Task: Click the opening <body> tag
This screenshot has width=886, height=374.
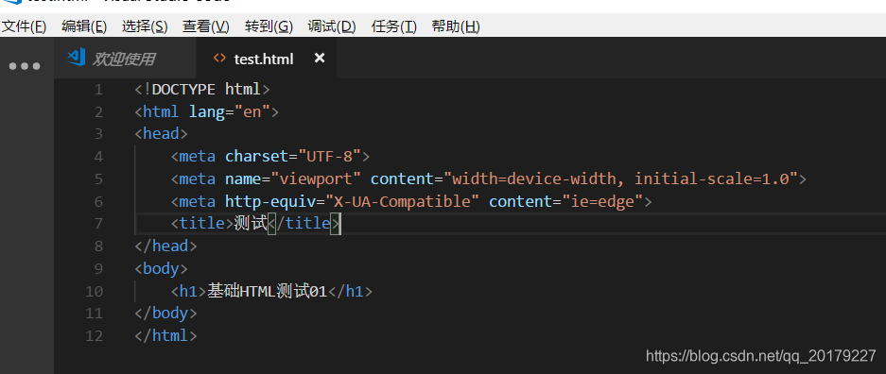Action: (162, 268)
